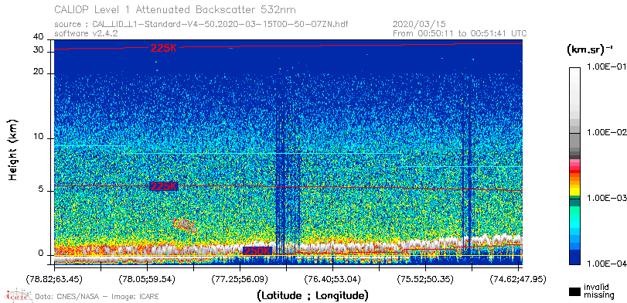Click the x-axis tick label '(77.25;56.09)'

240,279
